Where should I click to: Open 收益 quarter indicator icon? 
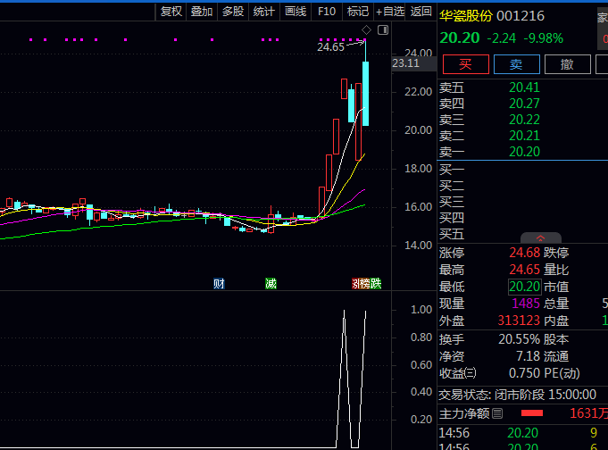pyautogui.click(x=470, y=373)
